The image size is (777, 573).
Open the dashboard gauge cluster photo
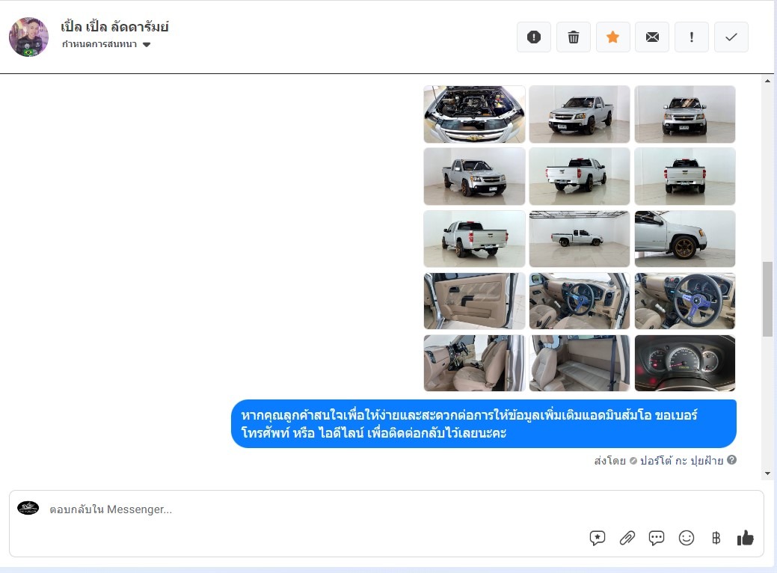(685, 364)
